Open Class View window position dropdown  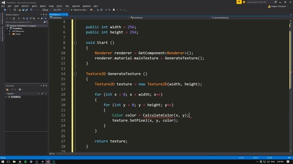pos(41,86)
